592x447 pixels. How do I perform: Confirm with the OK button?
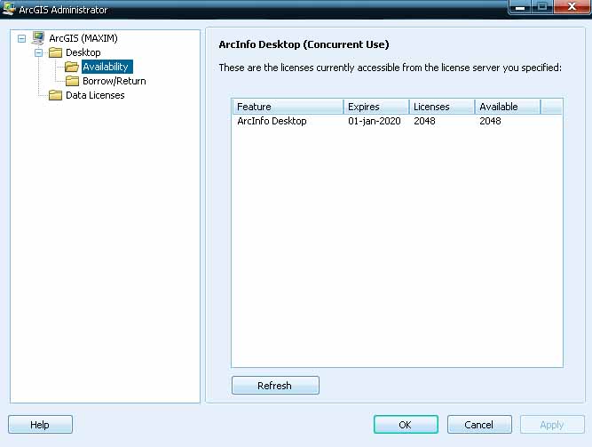pyautogui.click(x=406, y=424)
